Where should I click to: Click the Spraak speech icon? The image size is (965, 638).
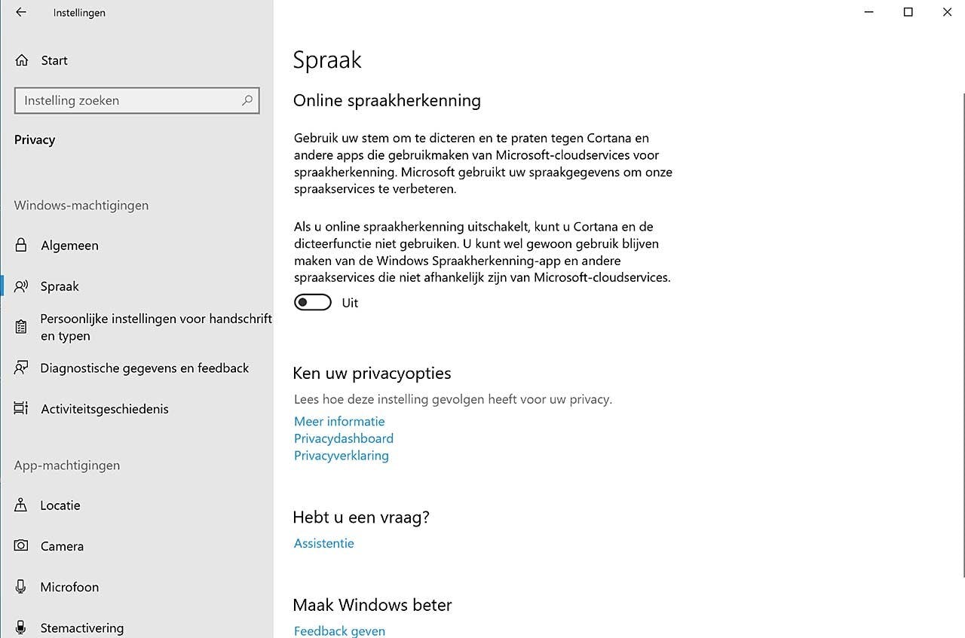click(x=21, y=286)
